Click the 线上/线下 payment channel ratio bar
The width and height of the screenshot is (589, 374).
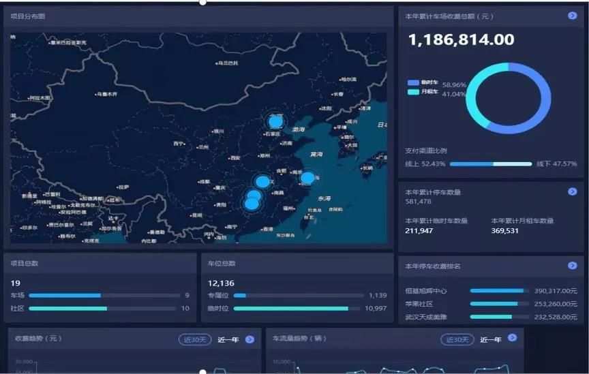pos(491,164)
